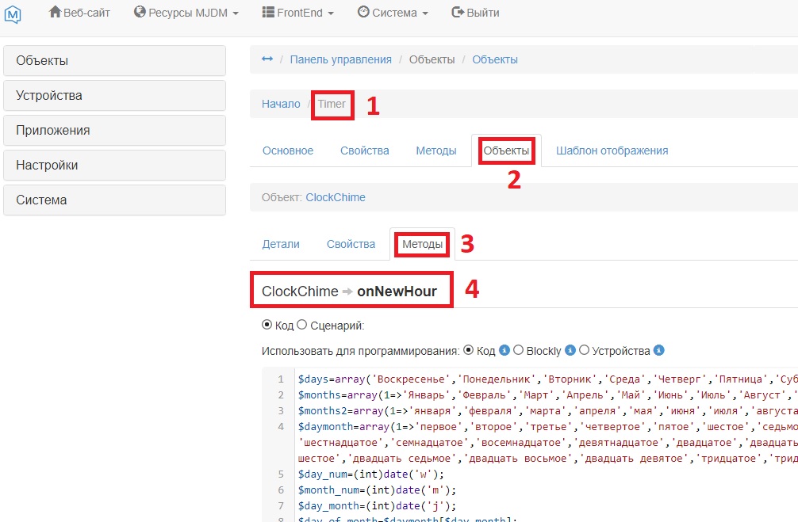
Task: Click Панель управления breadcrumb link
Action: point(340,59)
